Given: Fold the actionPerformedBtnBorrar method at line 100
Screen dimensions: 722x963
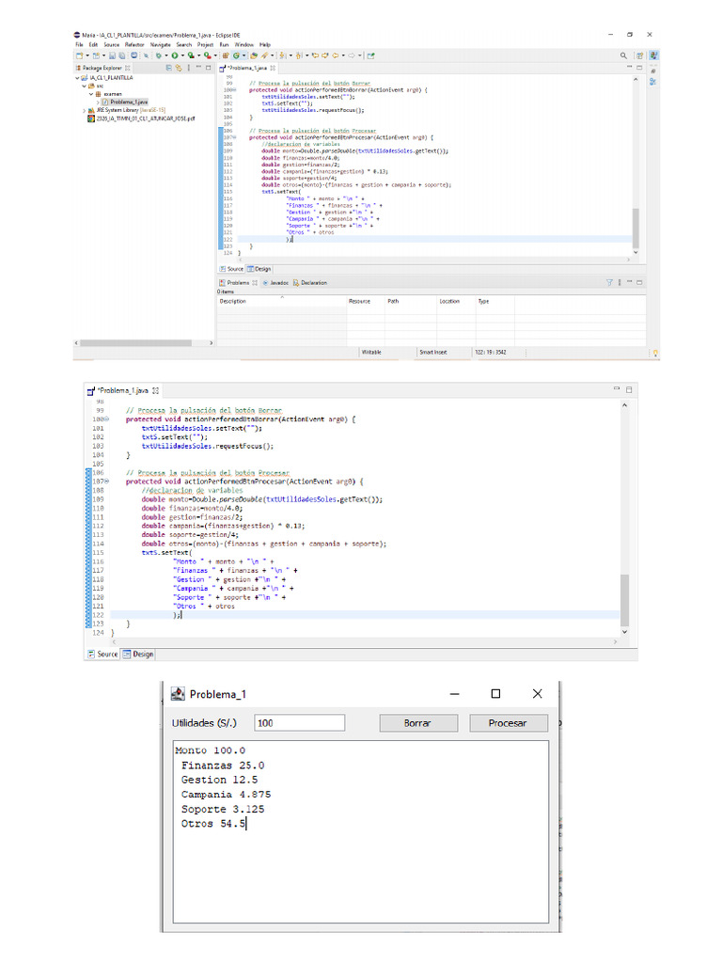Looking at the screenshot, I should [x=105, y=419].
